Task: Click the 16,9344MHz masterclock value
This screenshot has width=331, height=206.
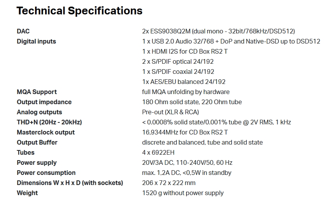Action: (x=185, y=132)
